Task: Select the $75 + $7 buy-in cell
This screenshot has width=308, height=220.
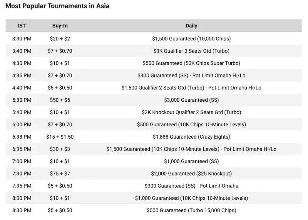Action: coord(61,174)
